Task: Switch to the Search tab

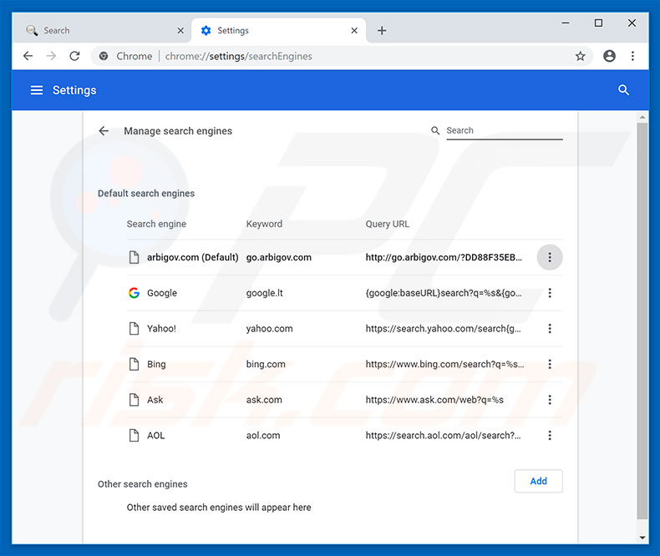Action: (101, 30)
